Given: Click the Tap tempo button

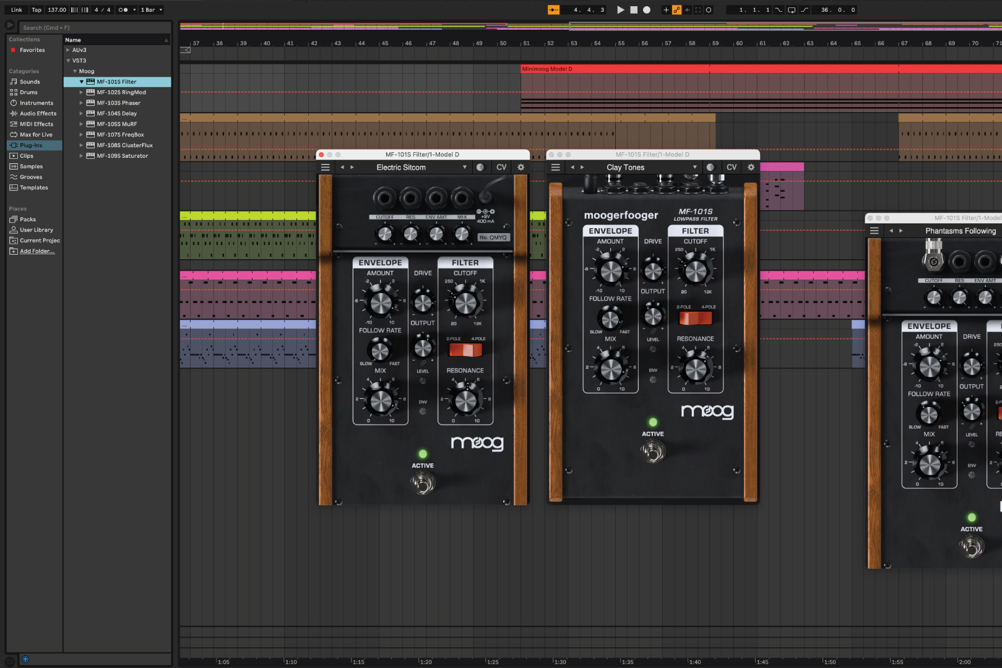Looking at the screenshot, I should (36, 9).
